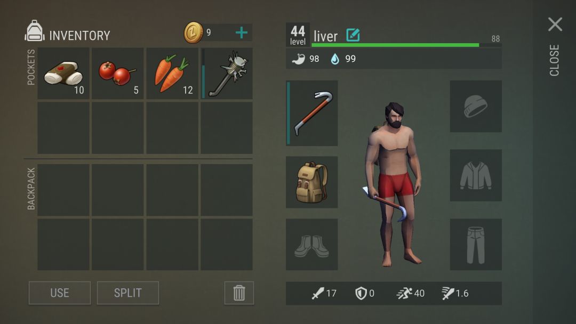
Task: Tap the empty jacket equipment slot
Action: (476, 175)
